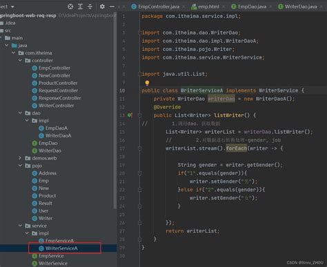The width and height of the screenshot is (327, 267).
Task: Switch to the EmpDao.java tab
Action: coord(249,7)
